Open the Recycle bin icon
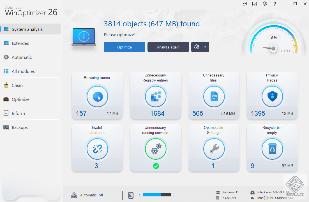 point(272,149)
